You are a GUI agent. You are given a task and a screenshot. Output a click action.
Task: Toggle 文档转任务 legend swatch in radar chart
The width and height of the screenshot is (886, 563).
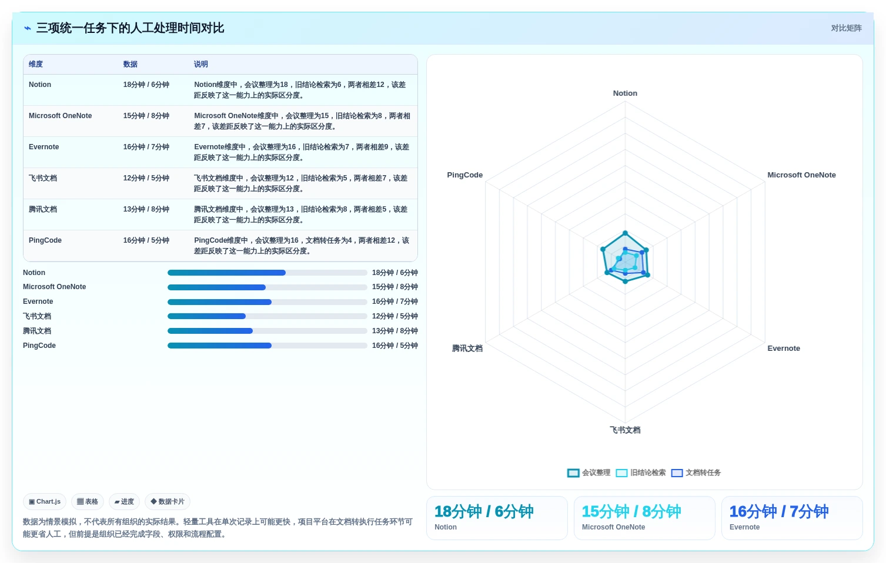coord(677,472)
